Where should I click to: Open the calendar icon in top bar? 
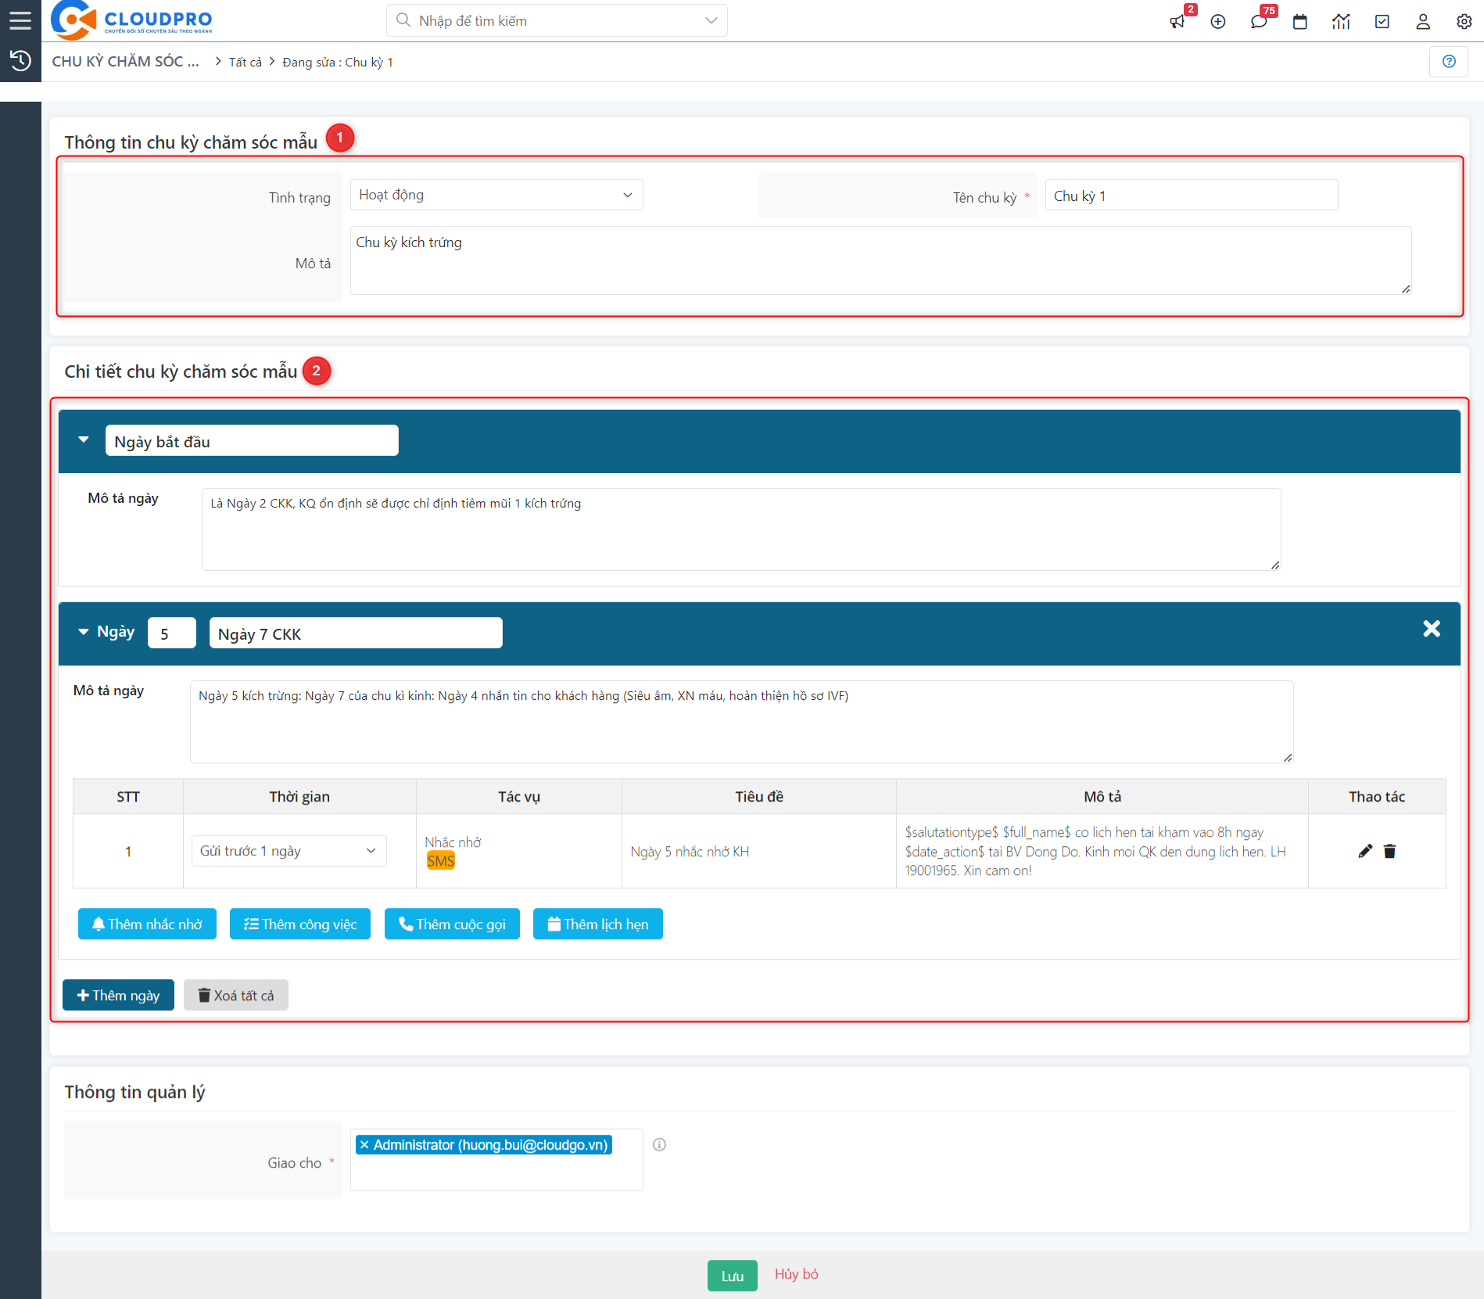click(x=1300, y=21)
